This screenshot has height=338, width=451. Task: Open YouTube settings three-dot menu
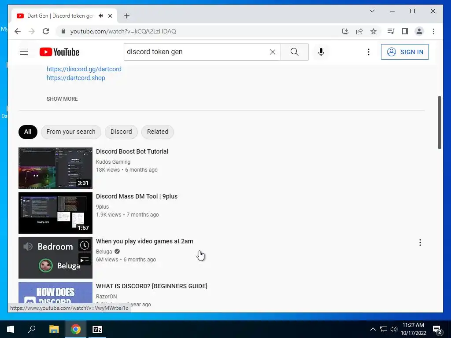pos(369,52)
